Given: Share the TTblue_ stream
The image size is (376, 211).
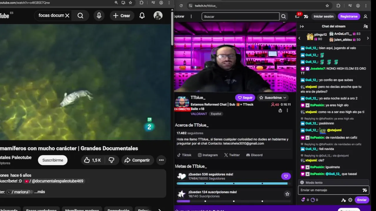Looking at the screenshot, I should (x=280, y=110).
